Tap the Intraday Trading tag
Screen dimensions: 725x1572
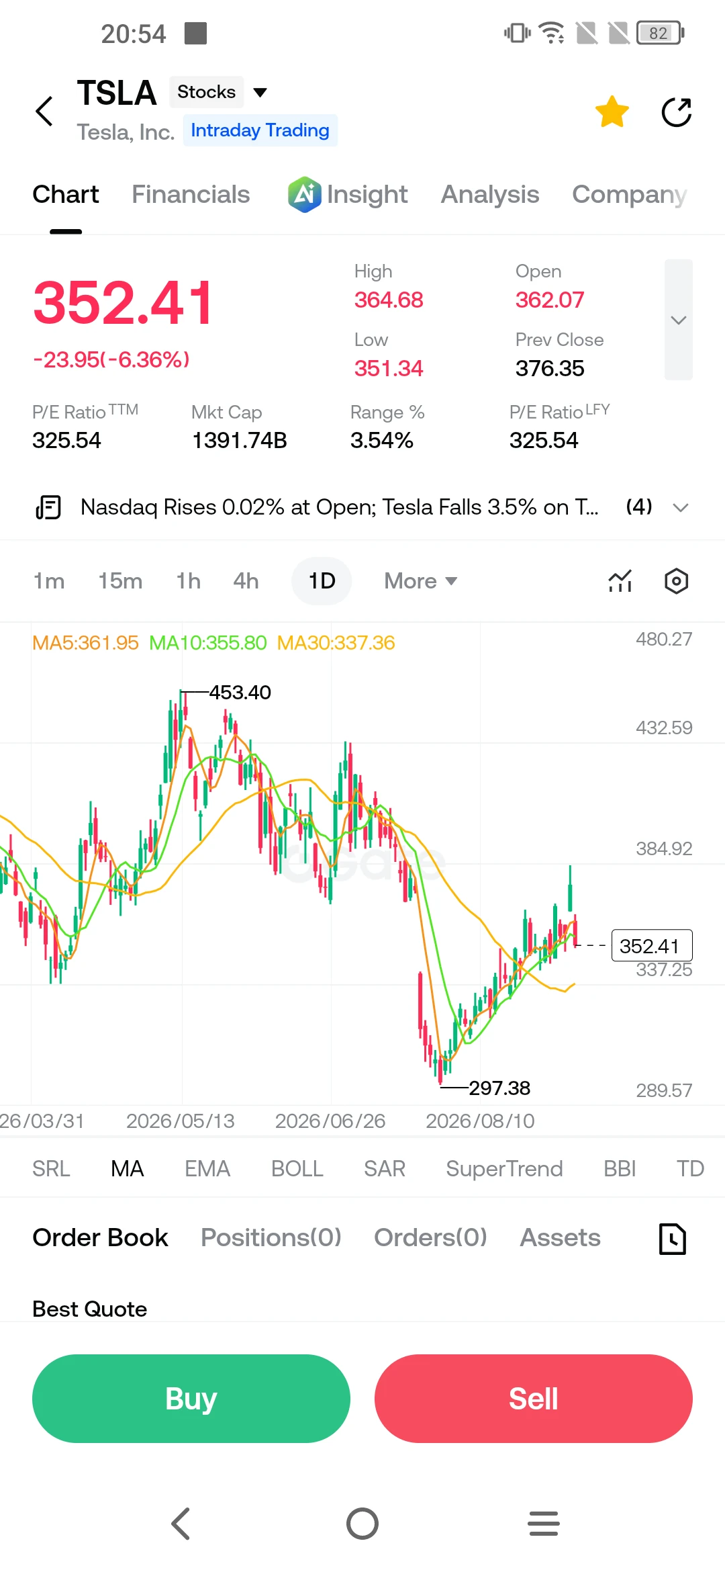(260, 130)
